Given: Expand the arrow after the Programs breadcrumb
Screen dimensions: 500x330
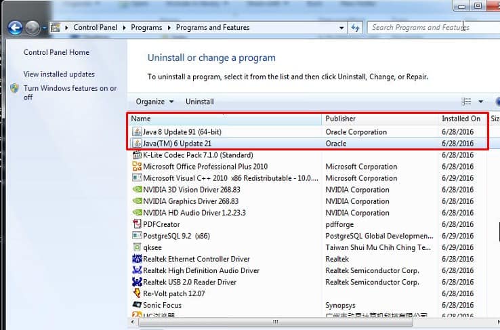Looking at the screenshot, I should point(169,28).
